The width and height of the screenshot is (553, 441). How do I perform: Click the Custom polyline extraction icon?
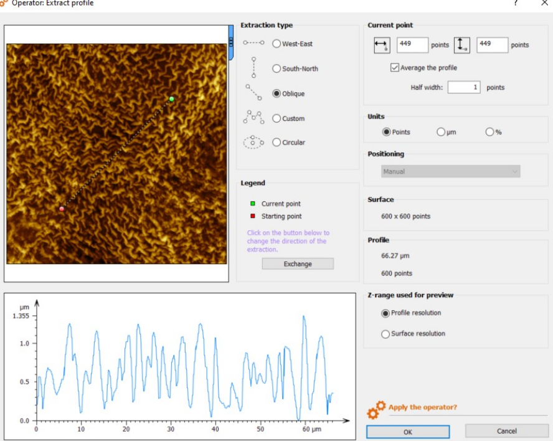pos(253,117)
